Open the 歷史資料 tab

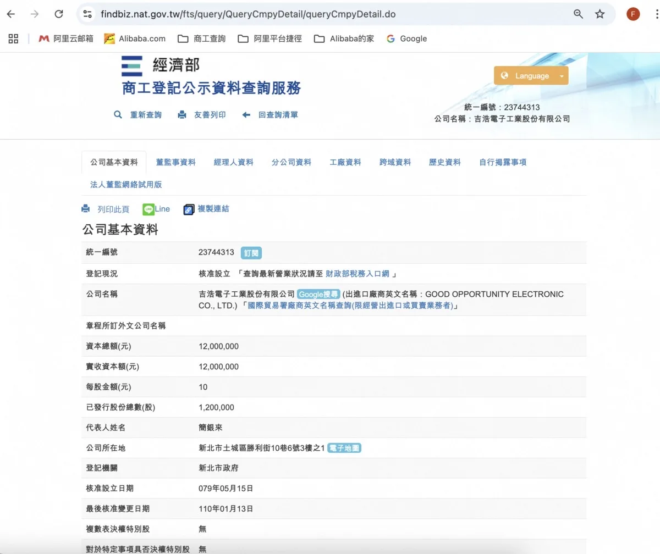[445, 162]
